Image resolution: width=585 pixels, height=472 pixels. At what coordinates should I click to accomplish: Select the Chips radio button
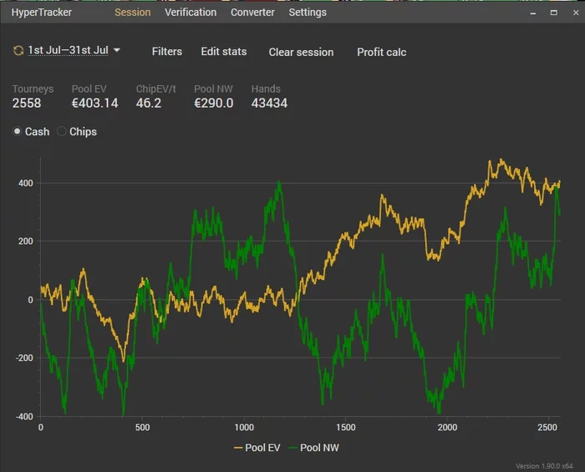(62, 131)
